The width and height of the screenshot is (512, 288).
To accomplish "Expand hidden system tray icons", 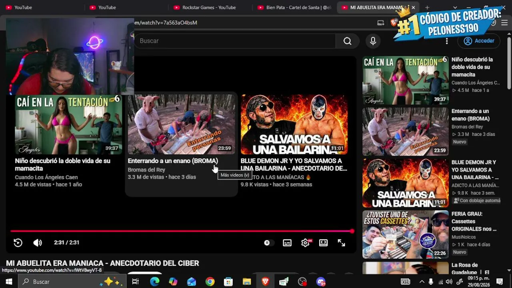I will 421,282.
